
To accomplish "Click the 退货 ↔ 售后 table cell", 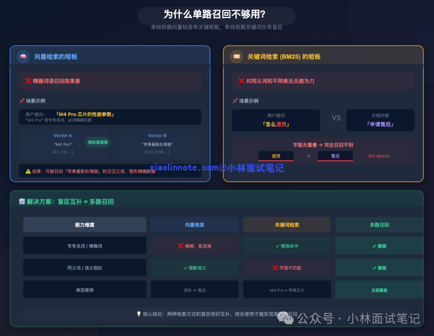I will (x=194, y=289).
